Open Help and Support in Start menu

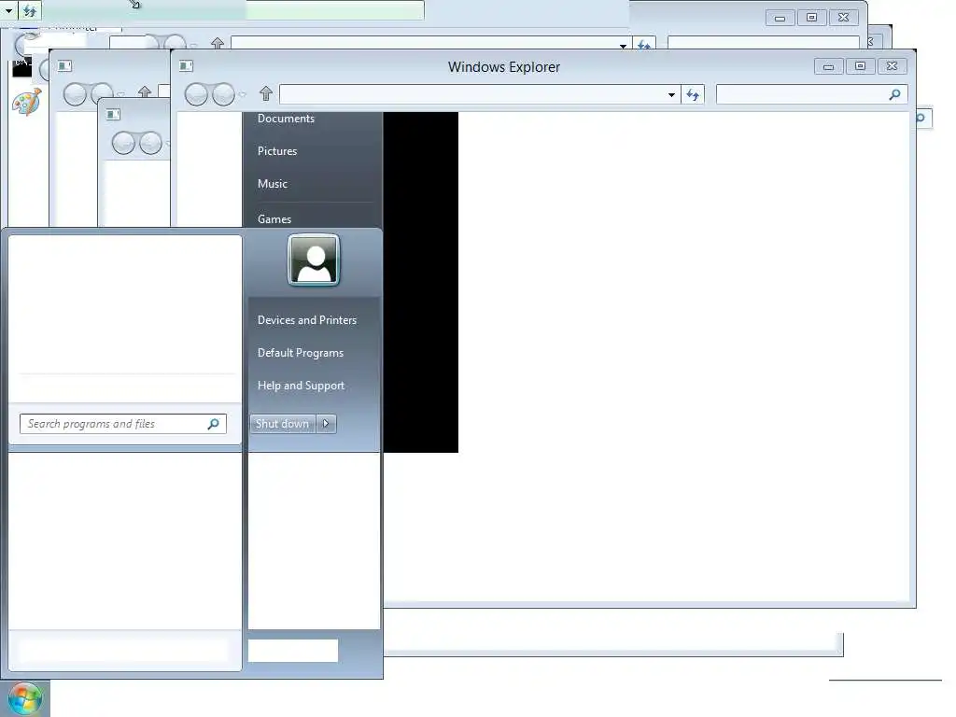click(x=302, y=386)
